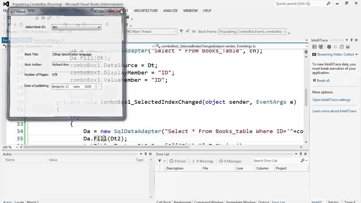361x203 pixels.
Task: Switch to the Command Window tab
Action: (x=209, y=202)
